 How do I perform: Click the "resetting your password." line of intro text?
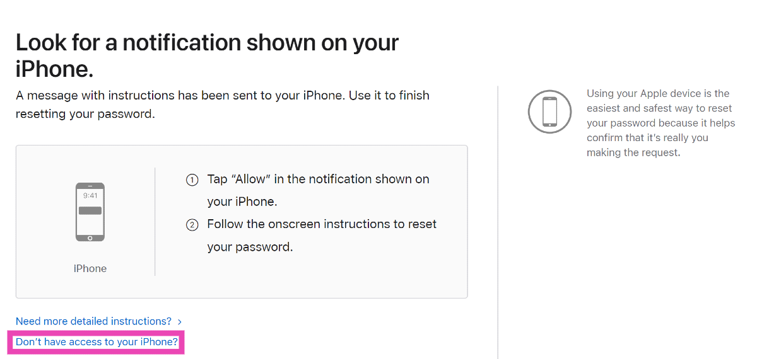85,115
